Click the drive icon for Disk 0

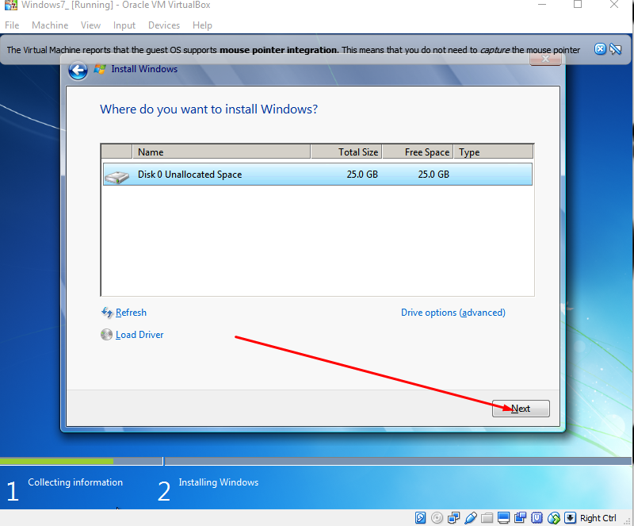(116, 176)
